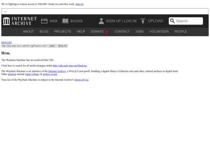210x158 pixels.
Task: Click the Upload arrow icon
Action: coord(143,21)
